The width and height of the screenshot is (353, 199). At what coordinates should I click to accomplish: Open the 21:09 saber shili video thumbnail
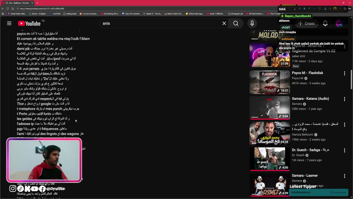(270, 55)
